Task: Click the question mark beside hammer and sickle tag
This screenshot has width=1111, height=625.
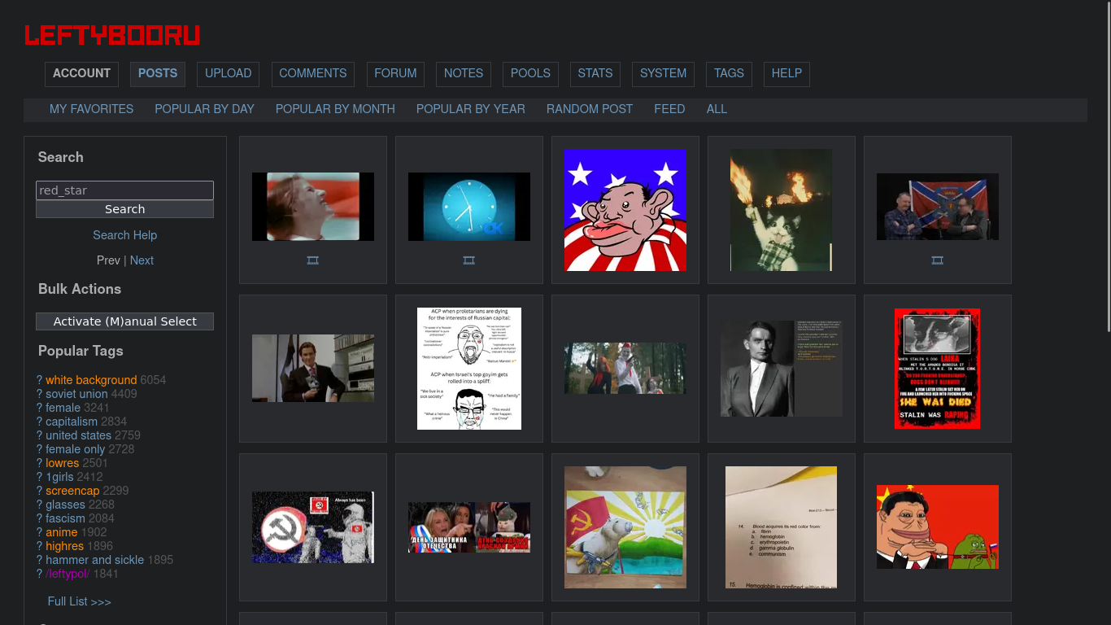Action: (39, 560)
